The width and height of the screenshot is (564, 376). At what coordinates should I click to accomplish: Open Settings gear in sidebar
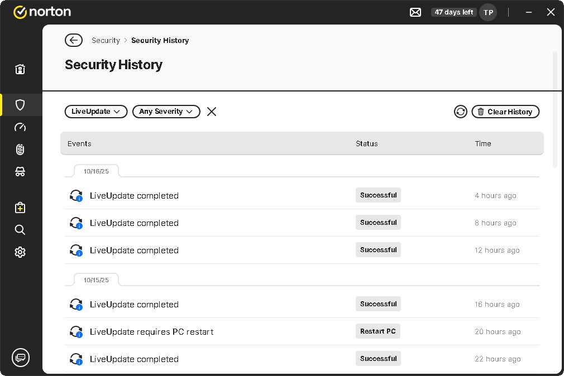(x=20, y=252)
